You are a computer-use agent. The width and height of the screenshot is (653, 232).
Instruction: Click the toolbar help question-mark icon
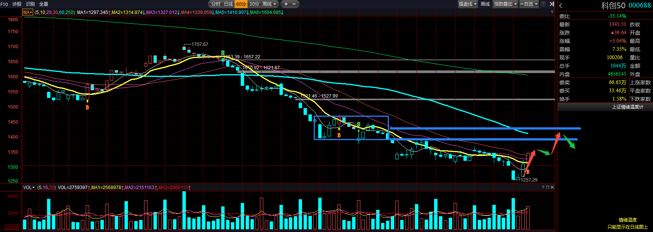pos(543,4)
